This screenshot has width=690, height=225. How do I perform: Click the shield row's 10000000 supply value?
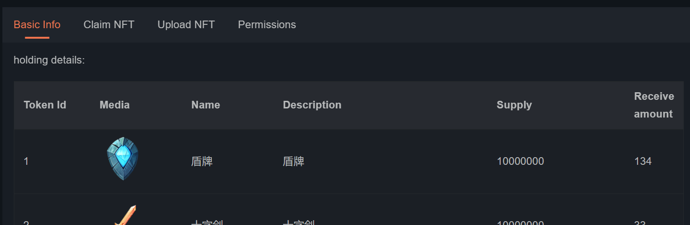520,161
